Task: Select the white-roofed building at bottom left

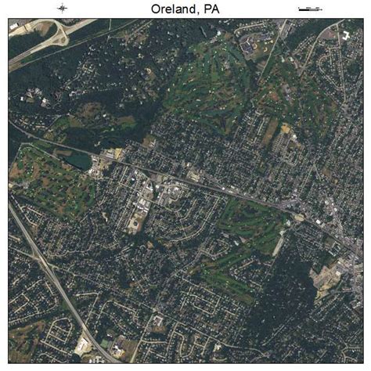Action: pos(83,346)
